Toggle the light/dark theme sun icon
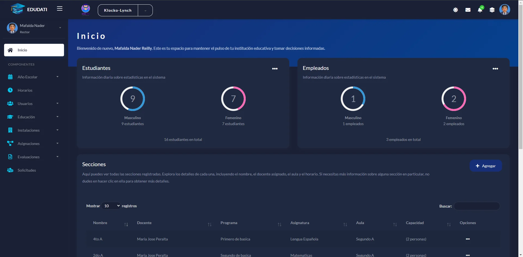This screenshot has height=257, width=523. pos(455,10)
